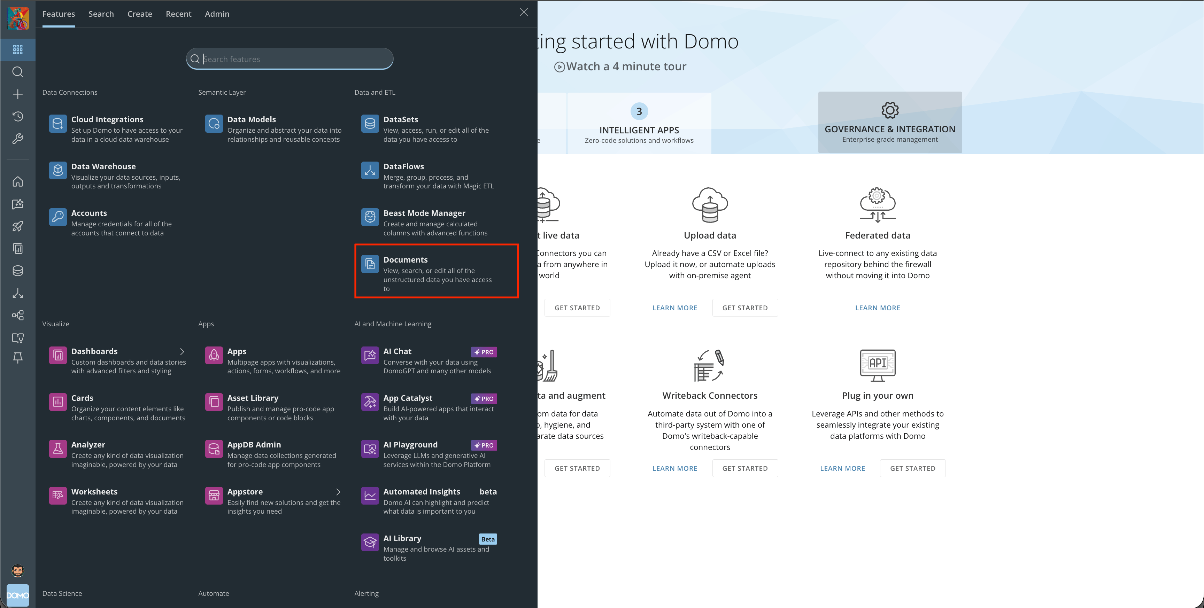
Task: Open the sidebar rocket Apps icon
Action: (x=18, y=226)
